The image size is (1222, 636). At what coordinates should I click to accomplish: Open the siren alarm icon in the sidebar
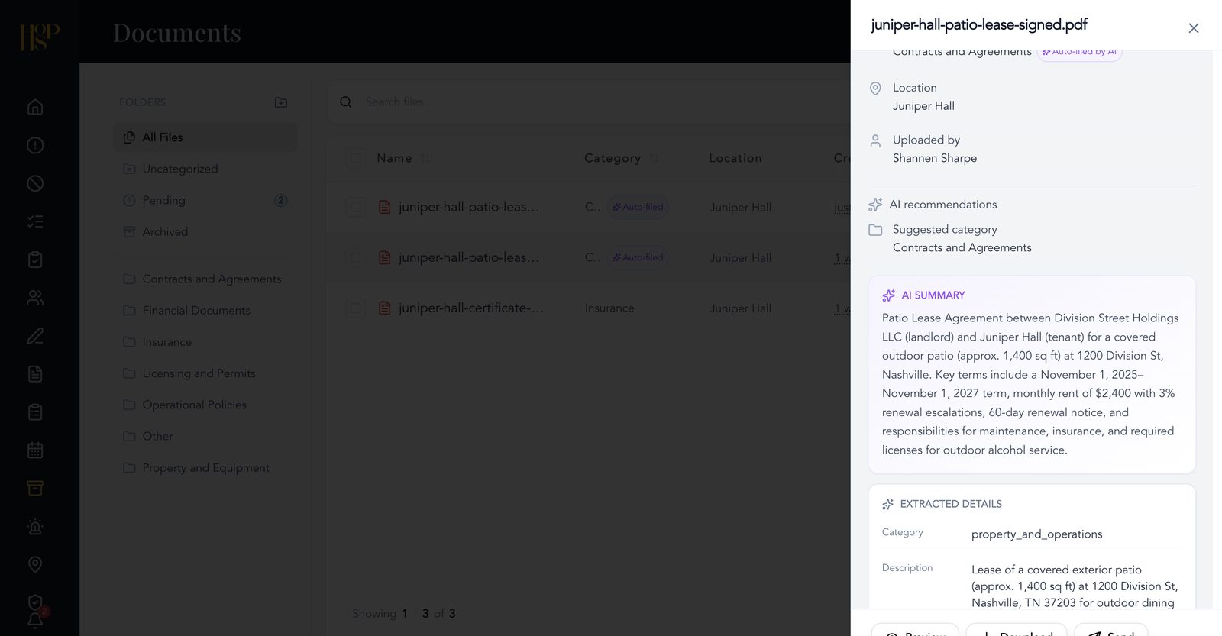click(35, 526)
